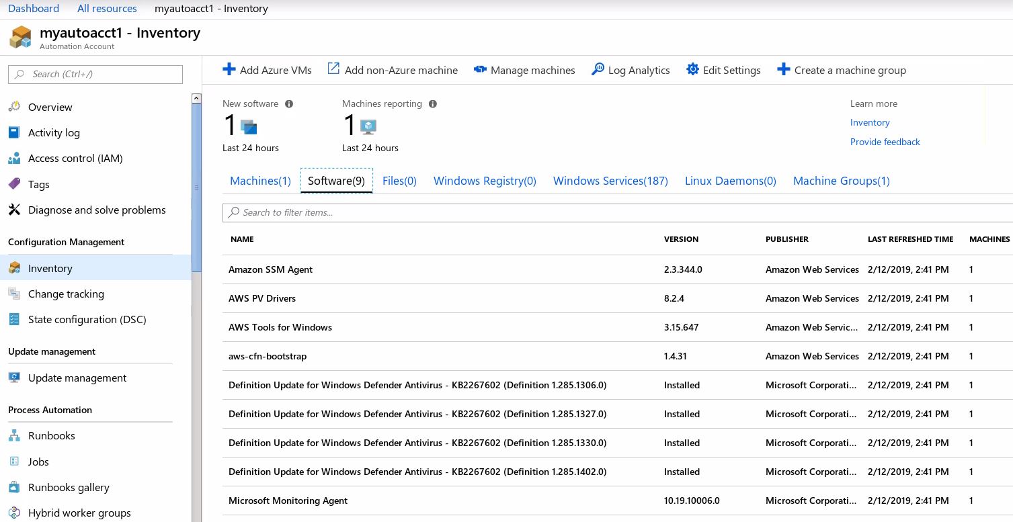Switch to the Machines(1) tab
The width and height of the screenshot is (1013, 522).
tap(260, 181)
